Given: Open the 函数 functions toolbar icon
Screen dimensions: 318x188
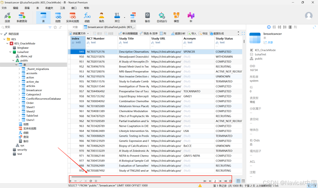Looking at the screenshot, I should click(87, 18).
